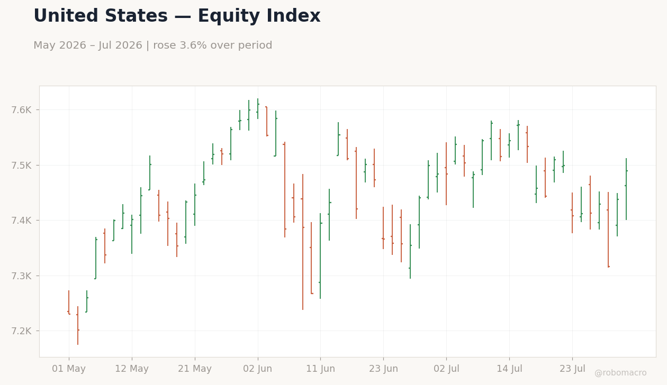Image resolution: width=667 pixels, height=385 pixels.
Task: Click the 14 Jul date label
Action: click(x=509, y=369)
